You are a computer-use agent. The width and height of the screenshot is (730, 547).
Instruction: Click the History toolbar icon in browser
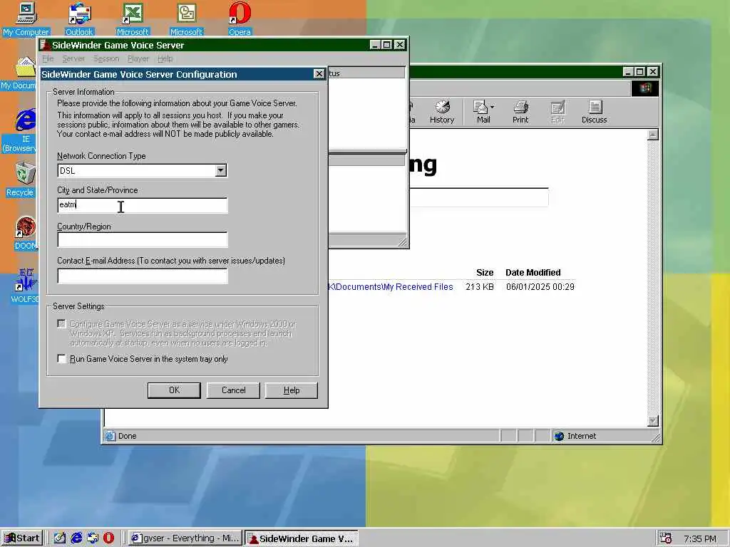coord(442,112)
